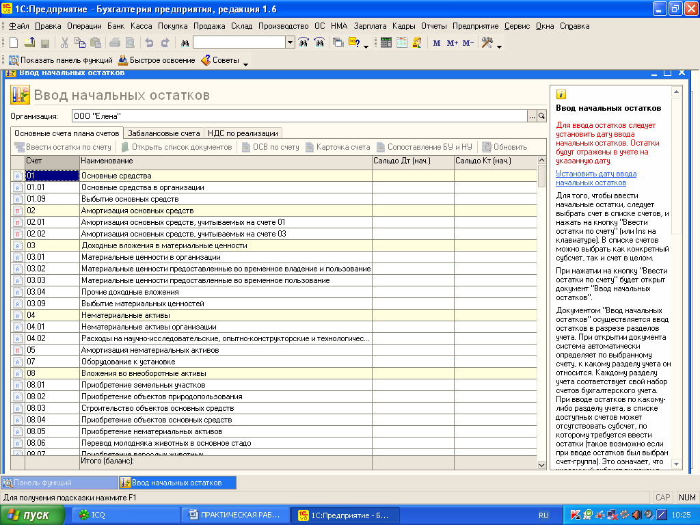Click the M- memory subtract button

(468, 43)
